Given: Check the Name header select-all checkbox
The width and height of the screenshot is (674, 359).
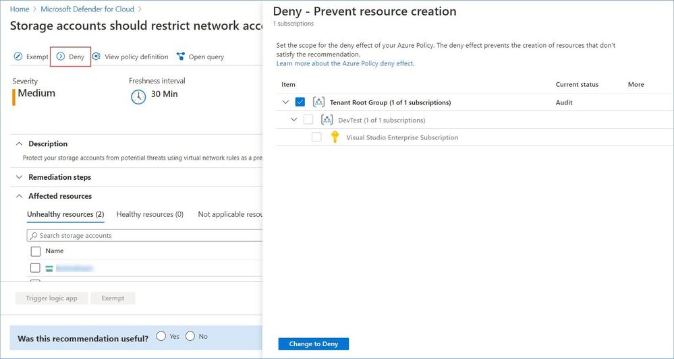Looking at the screenshot, I should tap(35, 251).
